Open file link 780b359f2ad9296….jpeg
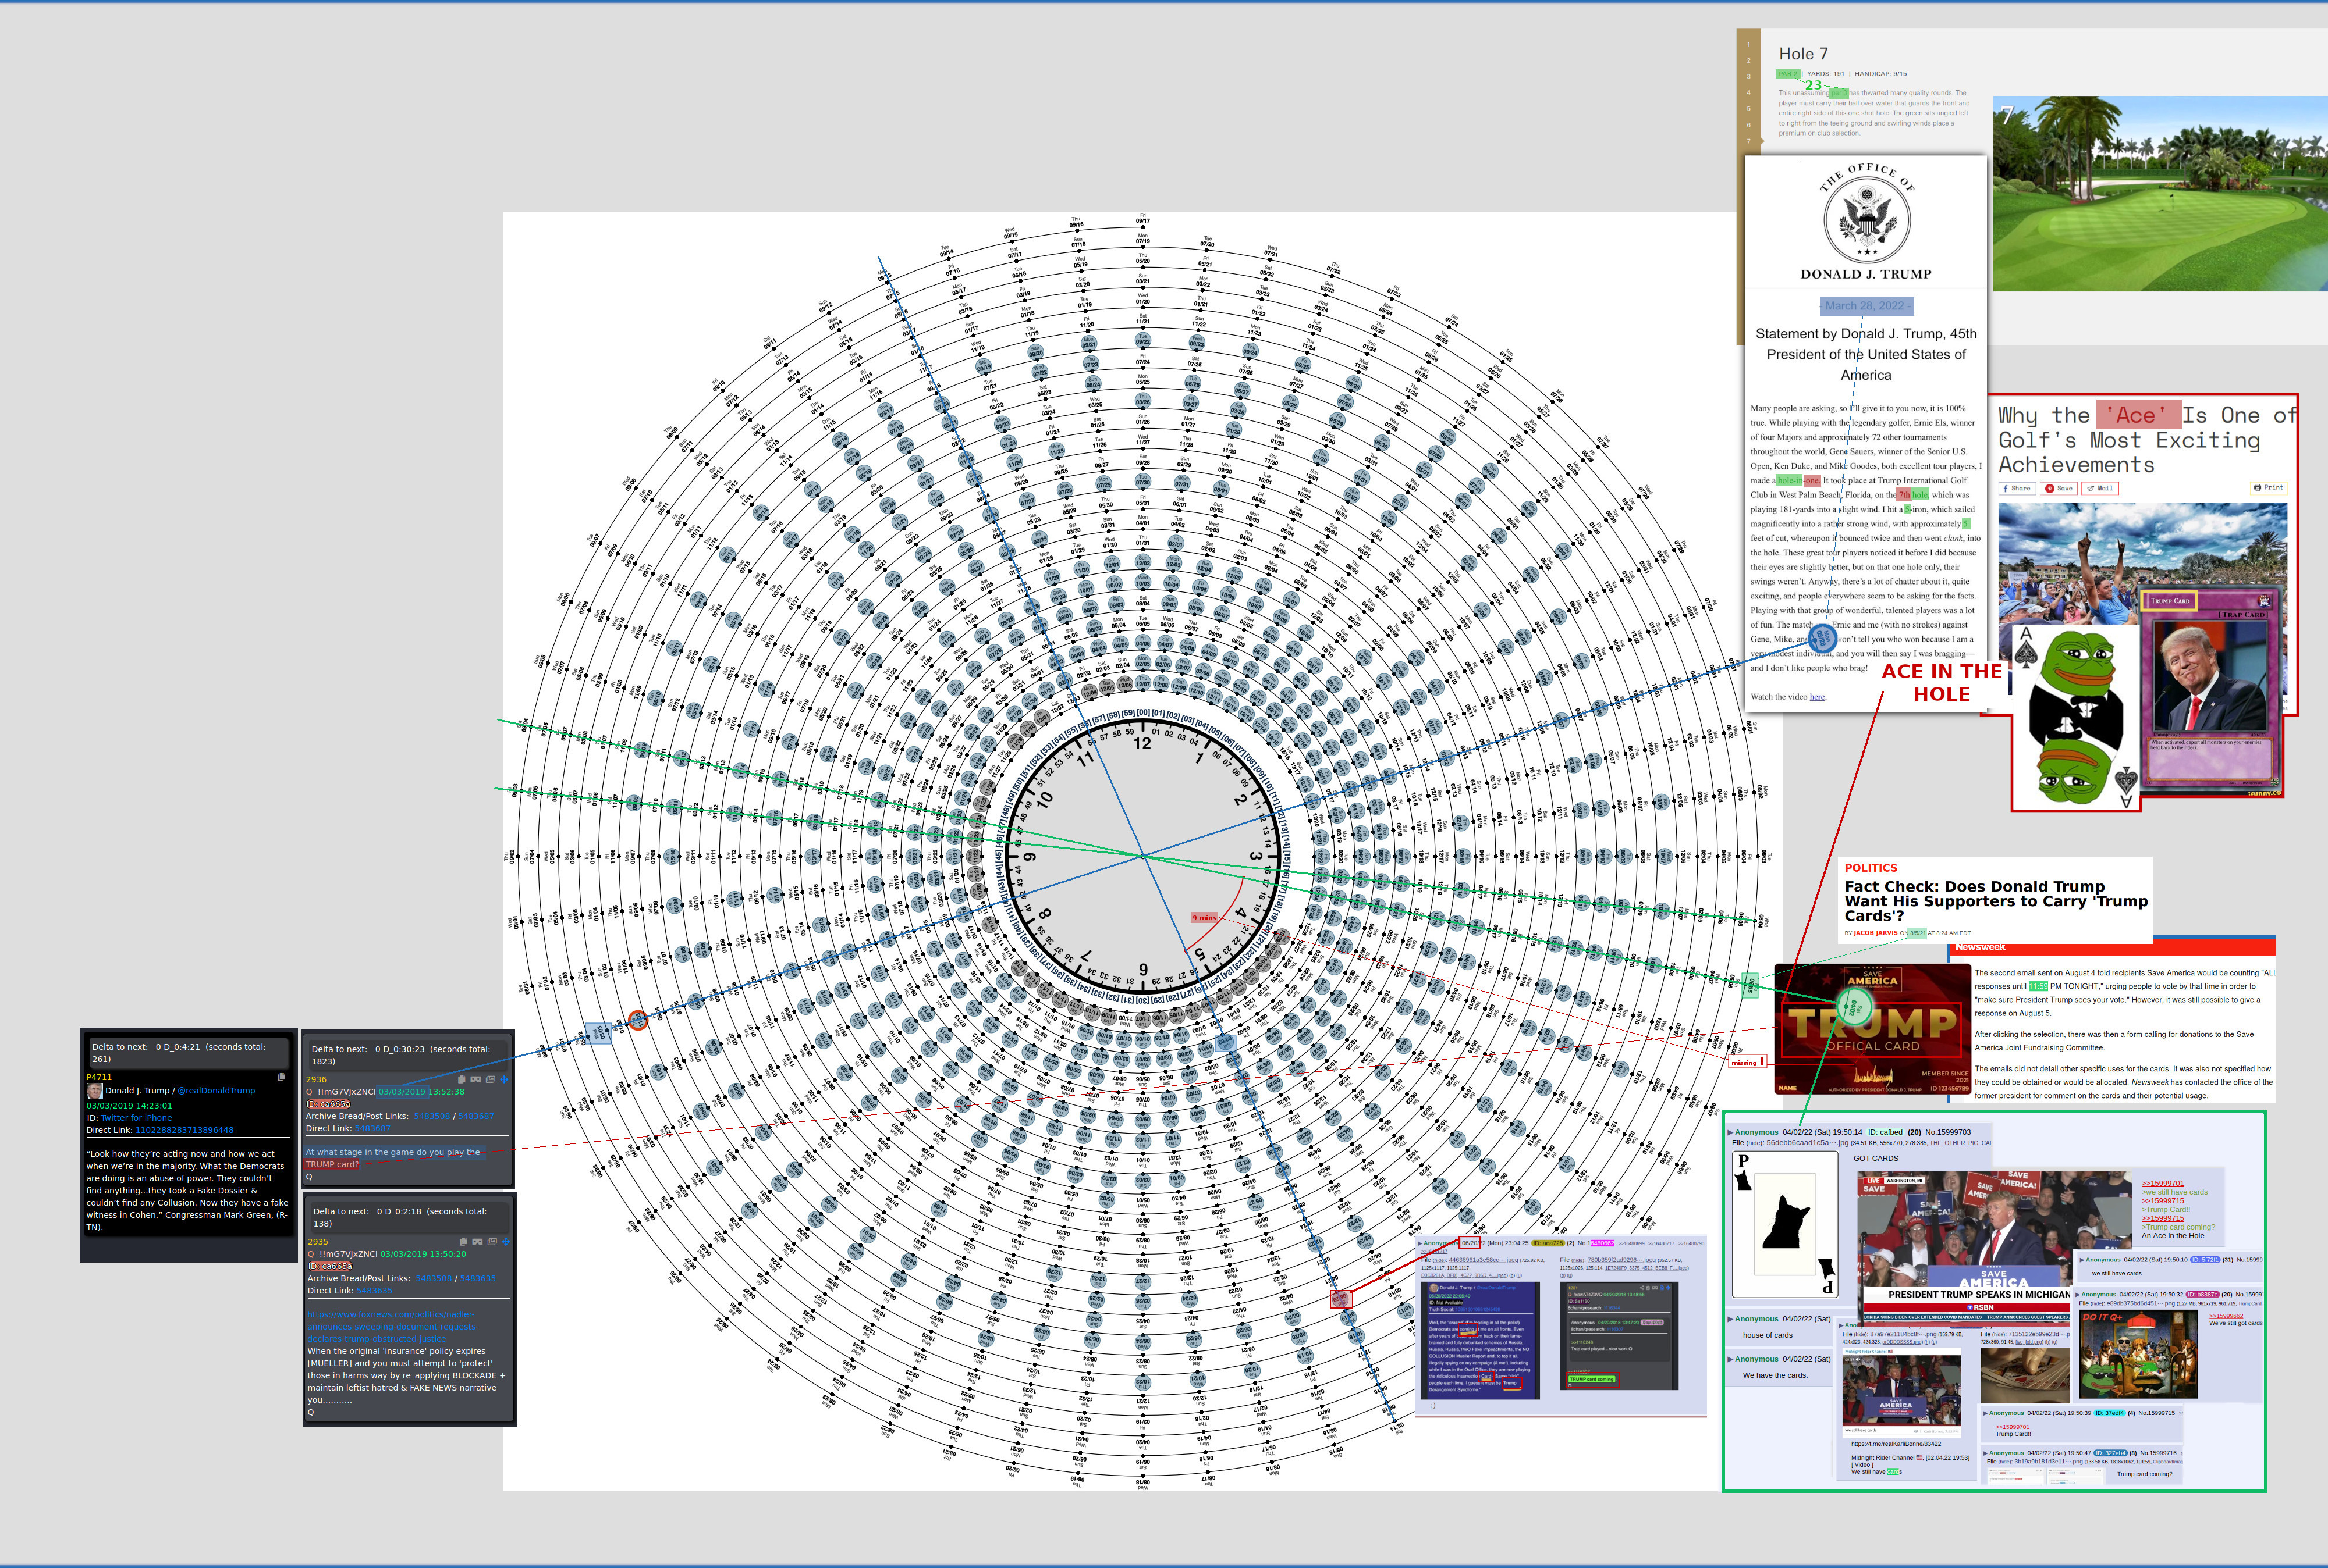 tap(1621, 1260)
